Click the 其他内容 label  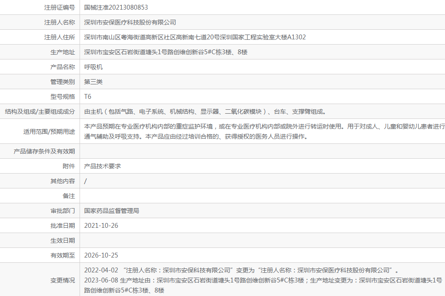coord(63,181)
